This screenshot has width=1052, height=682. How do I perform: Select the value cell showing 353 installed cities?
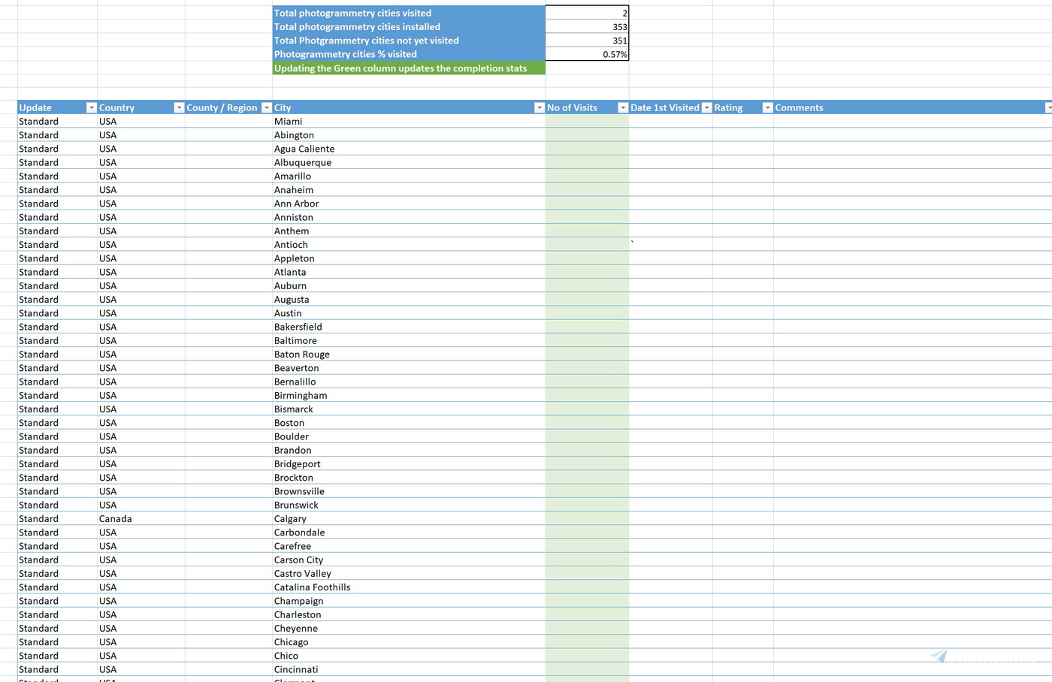pyautogui.click(x=588, y=26)
